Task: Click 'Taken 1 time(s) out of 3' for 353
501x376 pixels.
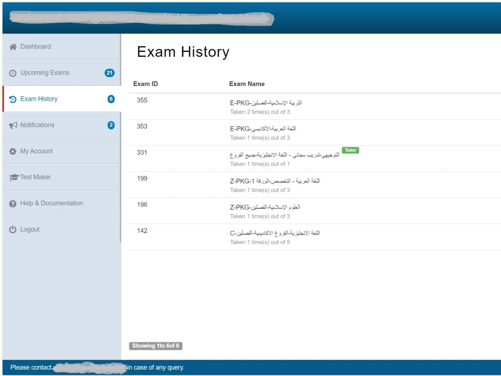Action: [x=260, y=138]
